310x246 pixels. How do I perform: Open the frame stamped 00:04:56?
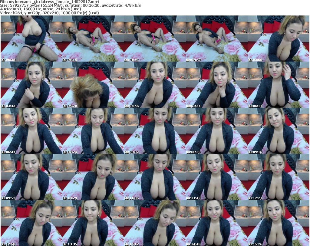[x=155, y=85]
